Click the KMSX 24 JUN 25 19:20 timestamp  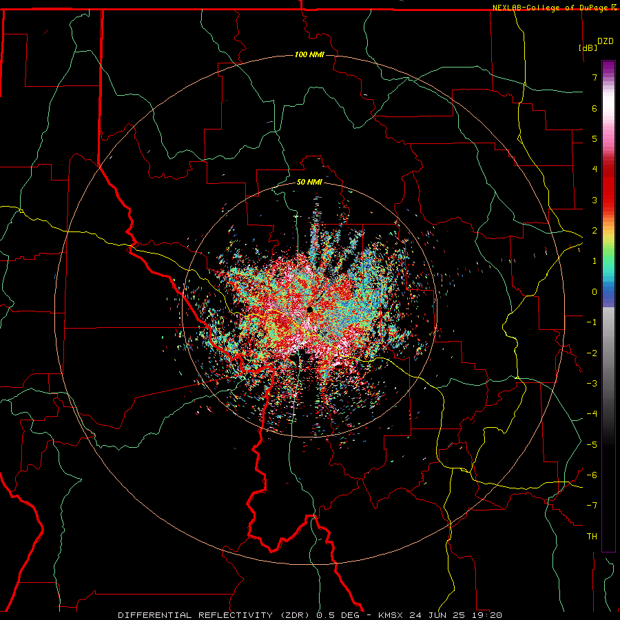[440, 615]
